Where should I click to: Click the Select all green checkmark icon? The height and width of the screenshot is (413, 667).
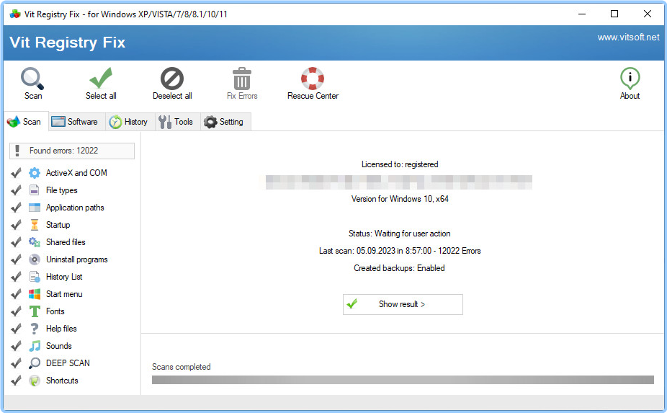pyautogui.click(x=101, y=79)
